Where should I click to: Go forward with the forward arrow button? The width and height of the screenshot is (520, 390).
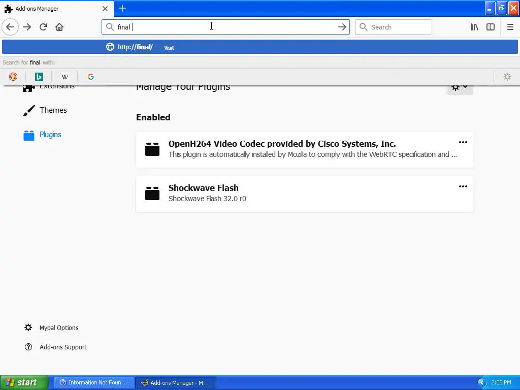27,27
